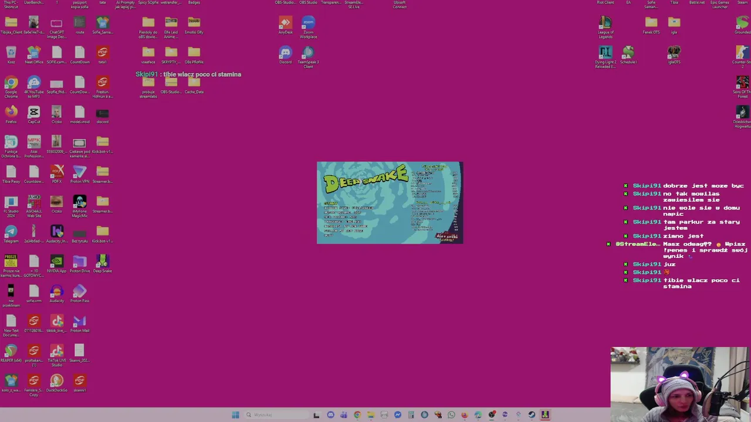Screen dimensions: 751x422
Task: Open League of Legends desktop shortcut
Action: pos(605,26)
